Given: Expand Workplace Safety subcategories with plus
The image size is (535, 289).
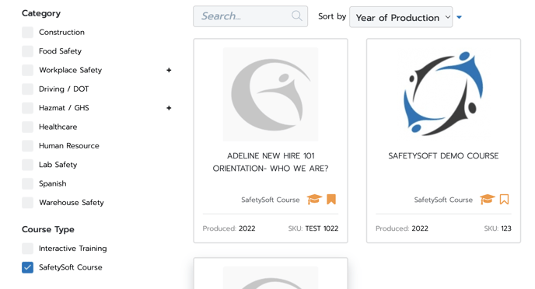Looking at the screenshot, I should [169, 70].
